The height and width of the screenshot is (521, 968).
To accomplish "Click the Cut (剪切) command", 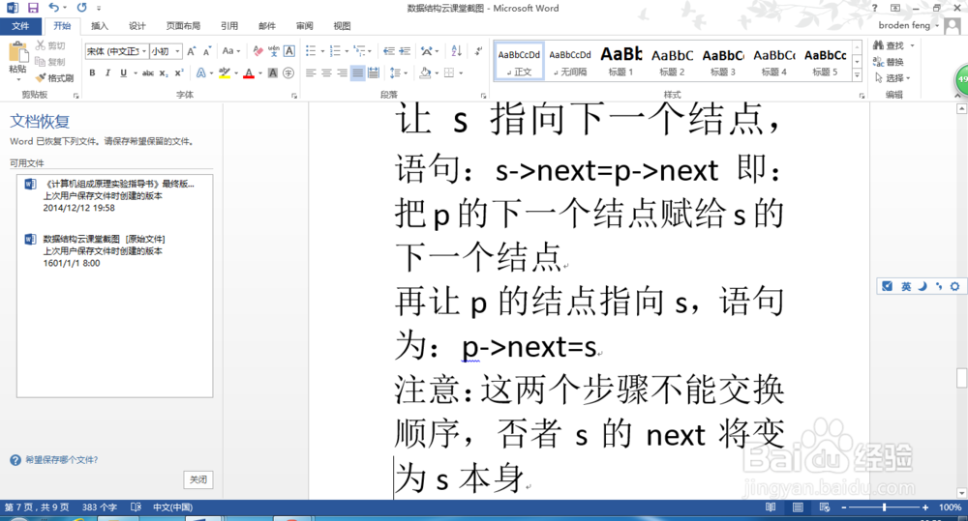I will point(50,45).
